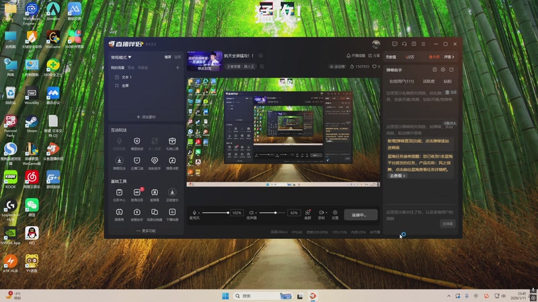
Task: Open the 读弹幕 read-danmaku tool
Action: [155, 195]
